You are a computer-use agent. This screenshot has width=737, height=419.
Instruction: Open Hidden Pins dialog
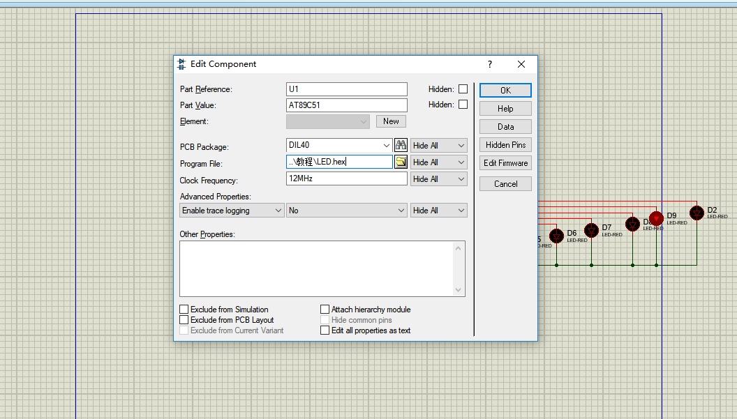(505, 145)
